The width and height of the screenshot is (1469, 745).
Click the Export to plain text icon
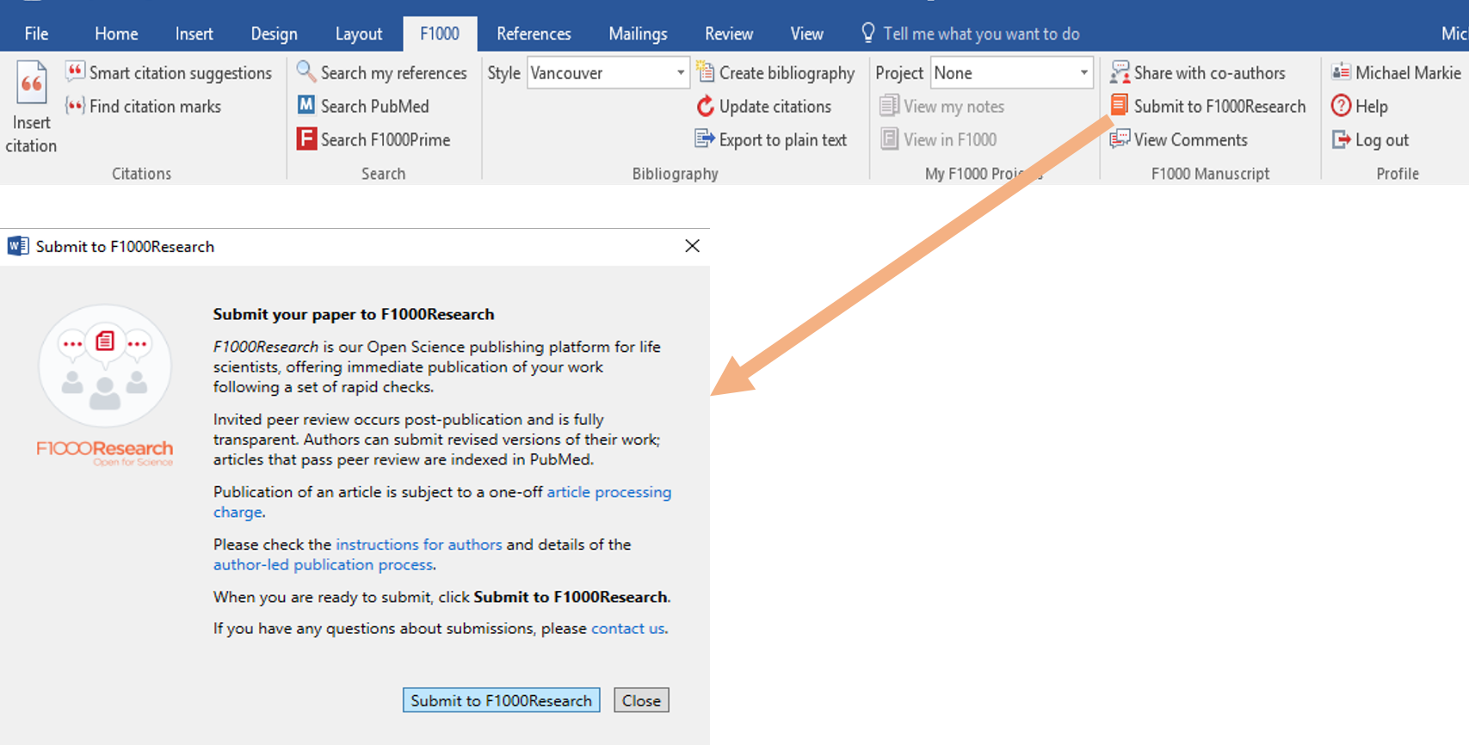point(705,139)
